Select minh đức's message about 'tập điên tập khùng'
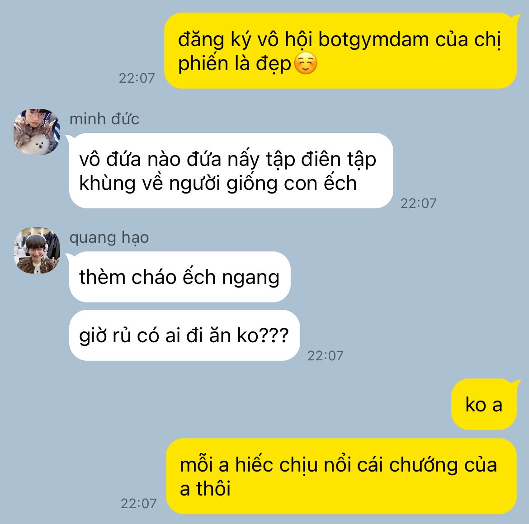529x524 pixels. [231, 171]
